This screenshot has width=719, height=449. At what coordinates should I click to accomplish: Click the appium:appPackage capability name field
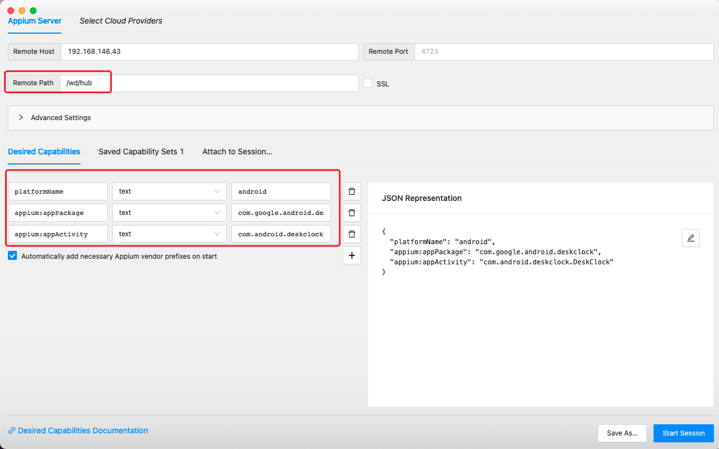(58, 213)
